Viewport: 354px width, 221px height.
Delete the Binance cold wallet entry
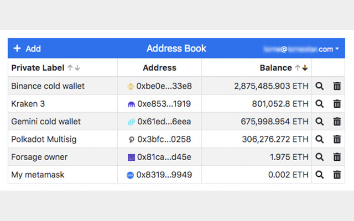tap(337, 86)
